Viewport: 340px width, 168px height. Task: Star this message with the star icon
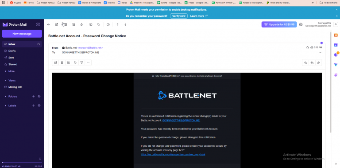307,47
